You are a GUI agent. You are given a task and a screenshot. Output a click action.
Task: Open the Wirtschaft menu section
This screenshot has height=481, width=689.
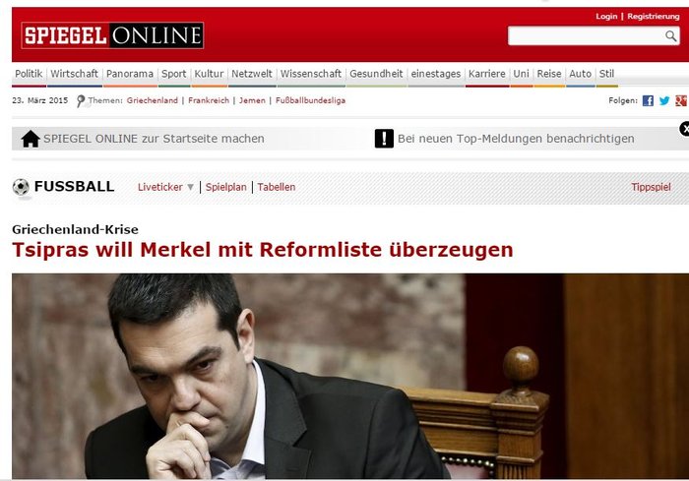[x=74, y=74]
